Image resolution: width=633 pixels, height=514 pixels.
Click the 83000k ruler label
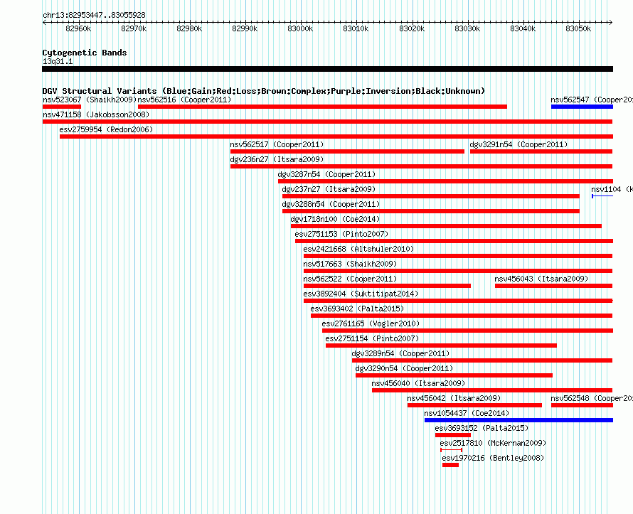tap(300, 28)
